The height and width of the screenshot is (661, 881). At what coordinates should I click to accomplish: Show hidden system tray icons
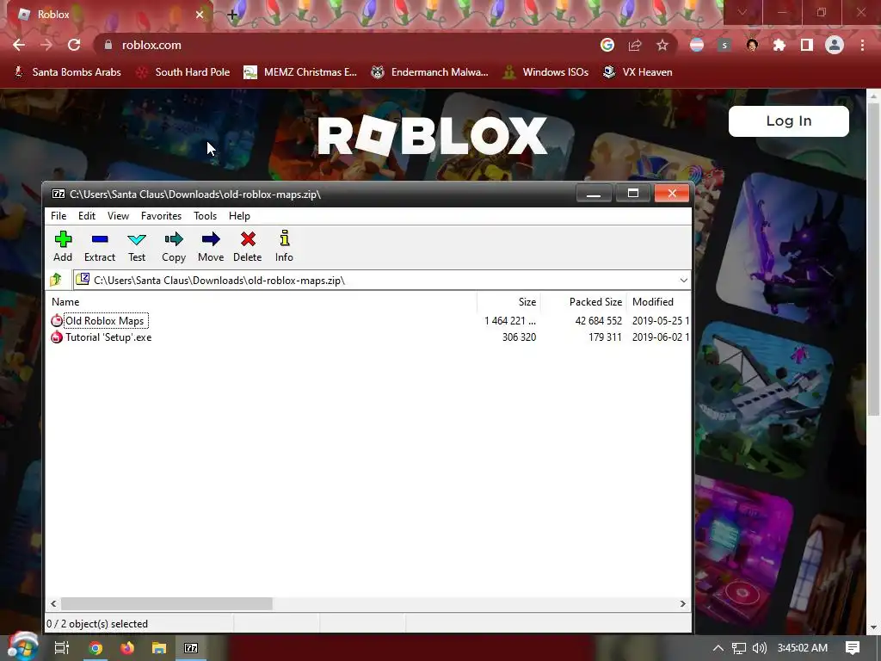[718, 648]
